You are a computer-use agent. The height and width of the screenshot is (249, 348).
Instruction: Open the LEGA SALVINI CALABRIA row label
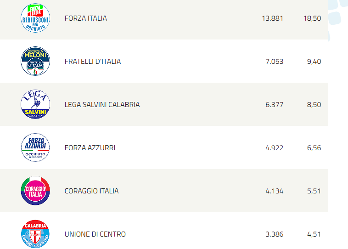pyautogui.click(x=102, y=104)
